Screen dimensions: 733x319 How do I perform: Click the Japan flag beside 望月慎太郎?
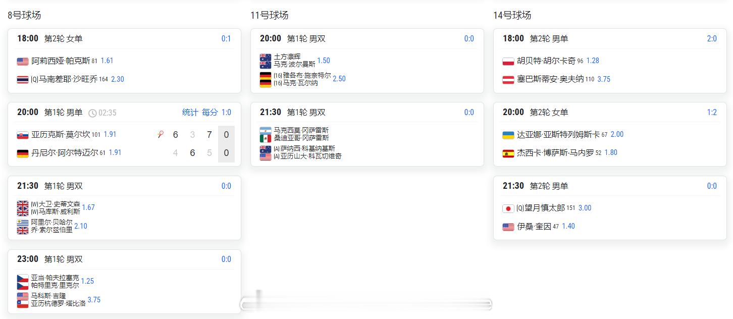pyautogui.click(x=508, y=208)
